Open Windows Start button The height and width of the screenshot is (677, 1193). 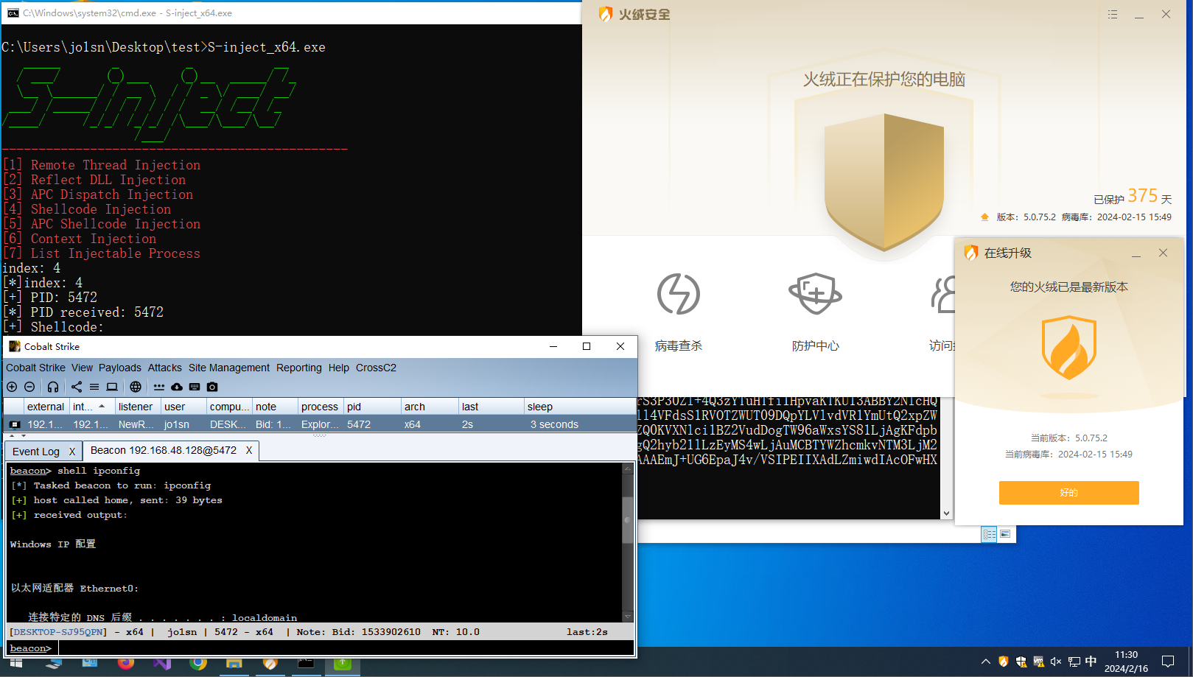pos(15,663)
